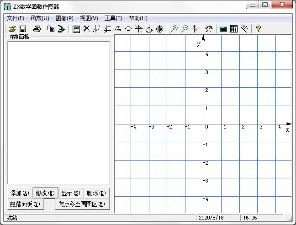
Task: Click the 2020/5/18 date in status bar
Action: (211, 218)
